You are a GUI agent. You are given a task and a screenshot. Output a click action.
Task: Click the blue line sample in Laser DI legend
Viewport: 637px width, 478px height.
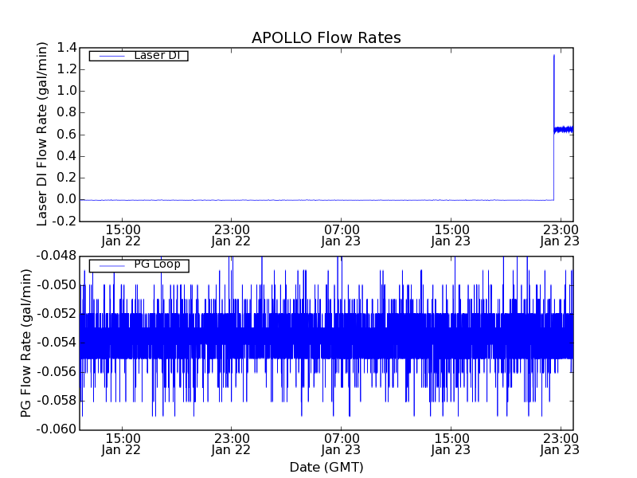pos(110,56)
